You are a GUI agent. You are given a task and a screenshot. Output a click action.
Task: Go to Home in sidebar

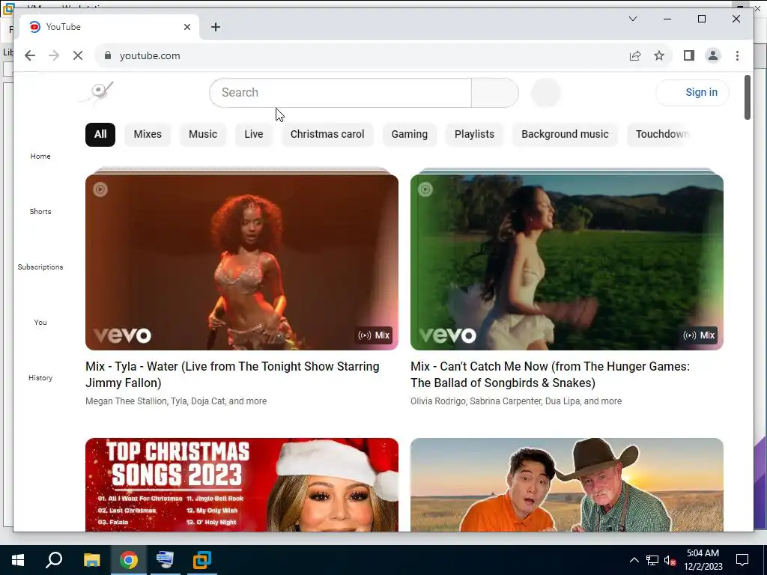point(40,156)
